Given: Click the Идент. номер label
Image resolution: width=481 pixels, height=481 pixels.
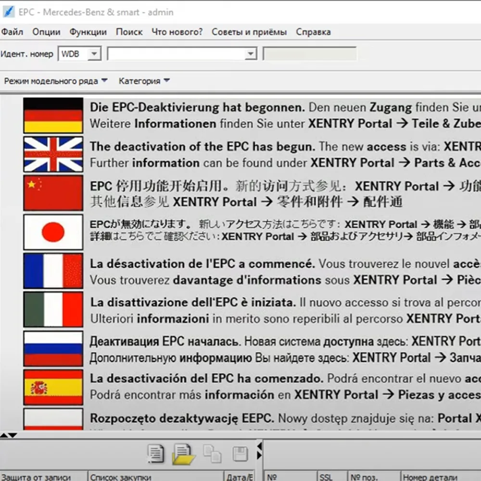Looking at the screenshot, I should [x=27, y=54].
